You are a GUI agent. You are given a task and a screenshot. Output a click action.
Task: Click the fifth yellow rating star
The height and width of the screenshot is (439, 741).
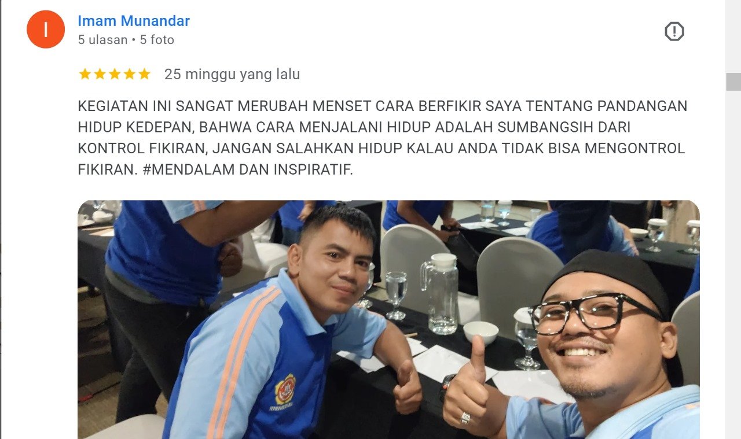point(144,74)
